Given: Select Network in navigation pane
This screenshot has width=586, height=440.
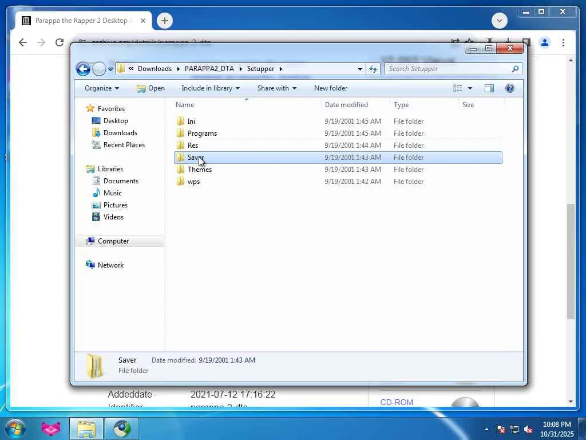Looking at the screenshot, I should [x=110, y=265].
